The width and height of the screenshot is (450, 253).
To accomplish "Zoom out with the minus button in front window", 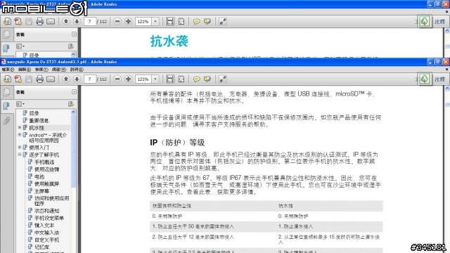I will click(117, 79).
